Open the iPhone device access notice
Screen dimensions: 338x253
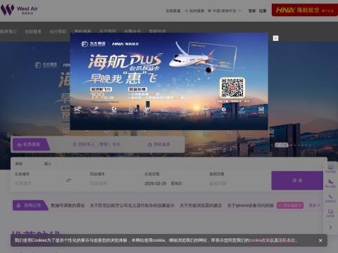point(250,205)
